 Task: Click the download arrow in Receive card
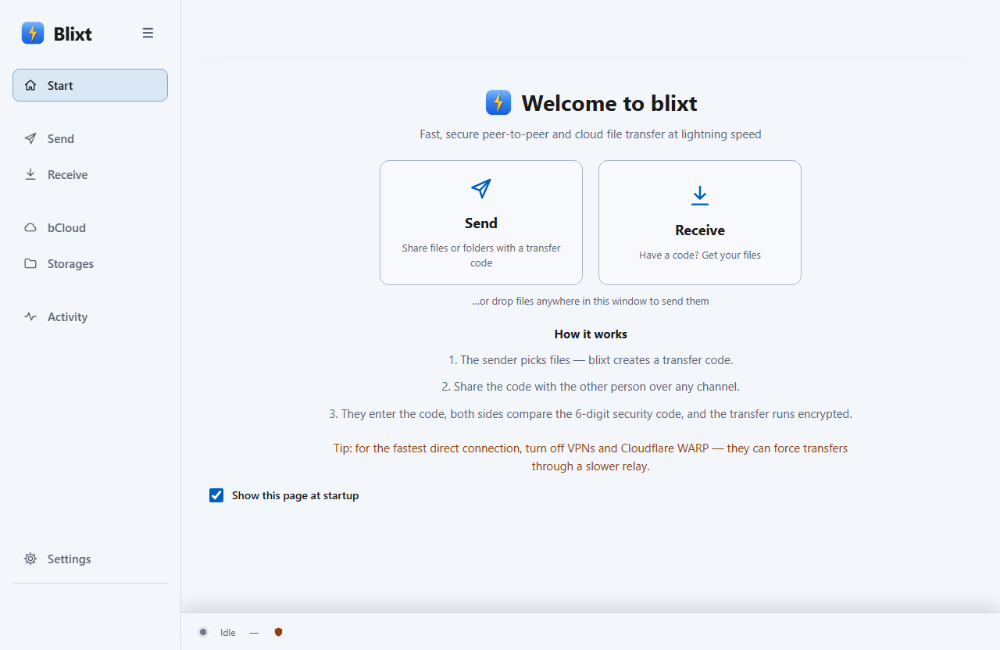[x=700, y=196]
